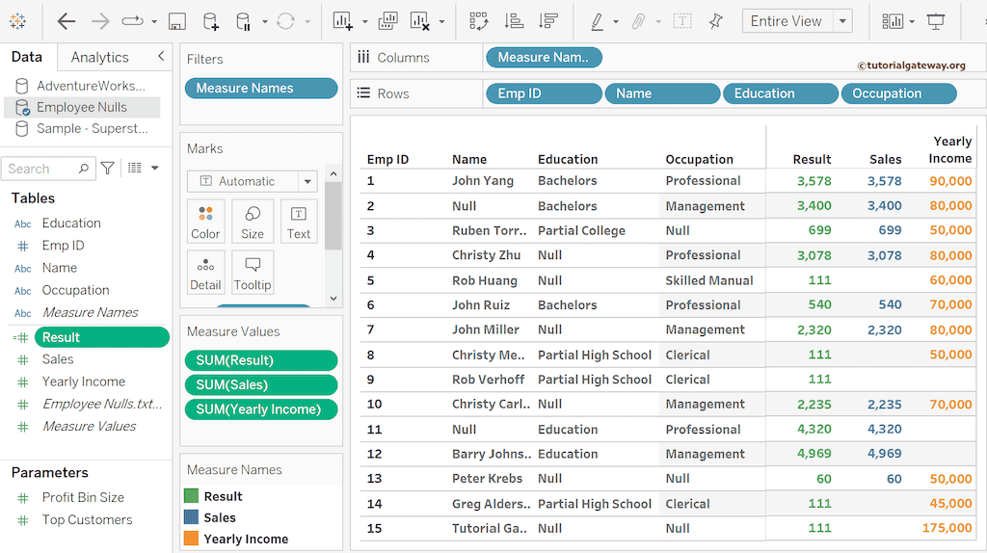Viewport: 987px width, 553px height.
Task: Toggle the Fix Axes pin icon
Action: (x=715, y=21)
